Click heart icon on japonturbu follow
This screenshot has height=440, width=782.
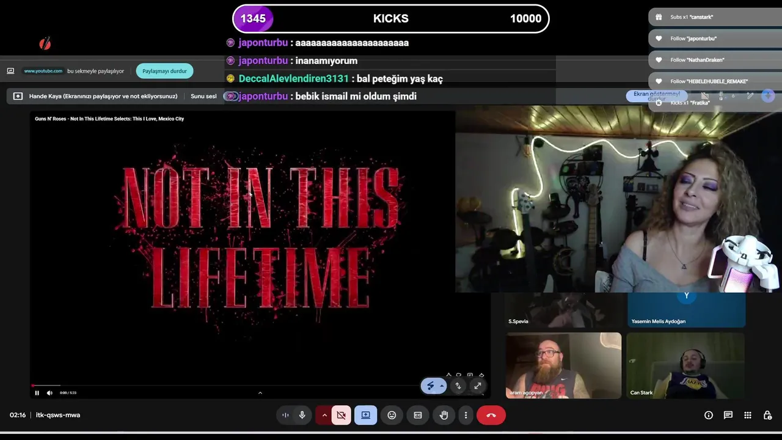[x=659, y=38]
